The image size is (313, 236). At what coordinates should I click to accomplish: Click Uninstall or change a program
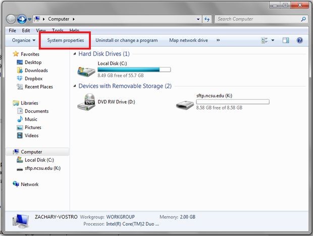pos(126,40)
